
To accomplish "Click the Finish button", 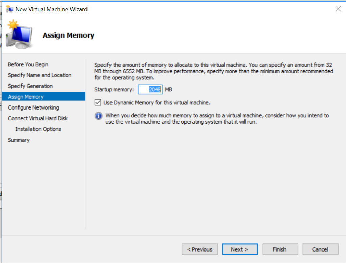I will tap(280, 249).
